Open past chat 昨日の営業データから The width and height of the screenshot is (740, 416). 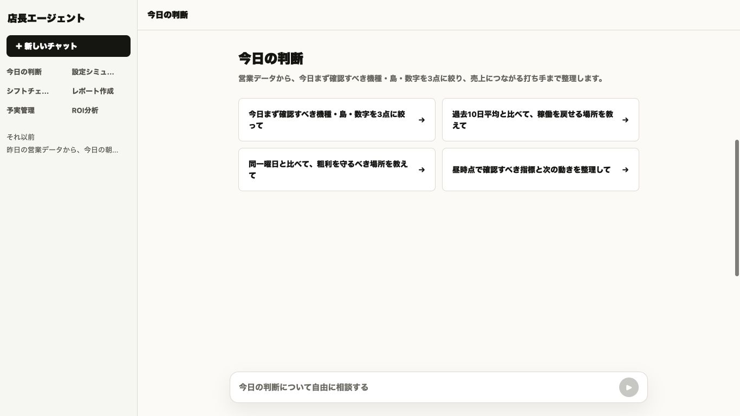tap(62, 150)
